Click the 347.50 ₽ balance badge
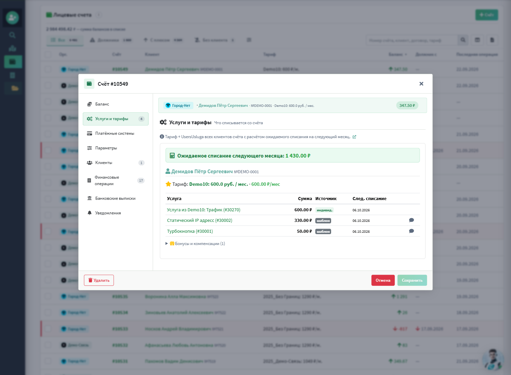The width and height of the screenshot is (511, 375). click(x=407, y=105)
